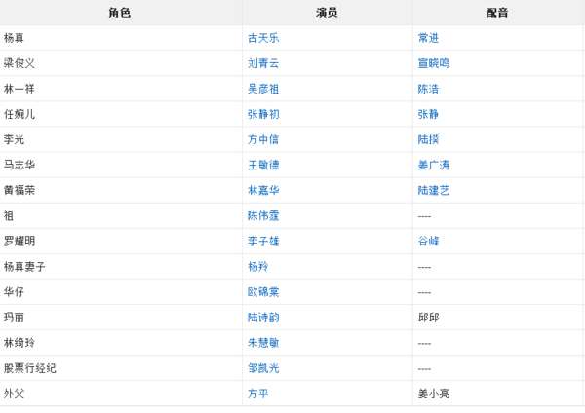Open the 方中信 actor link

pyautogui.click(x=263, y=139)
